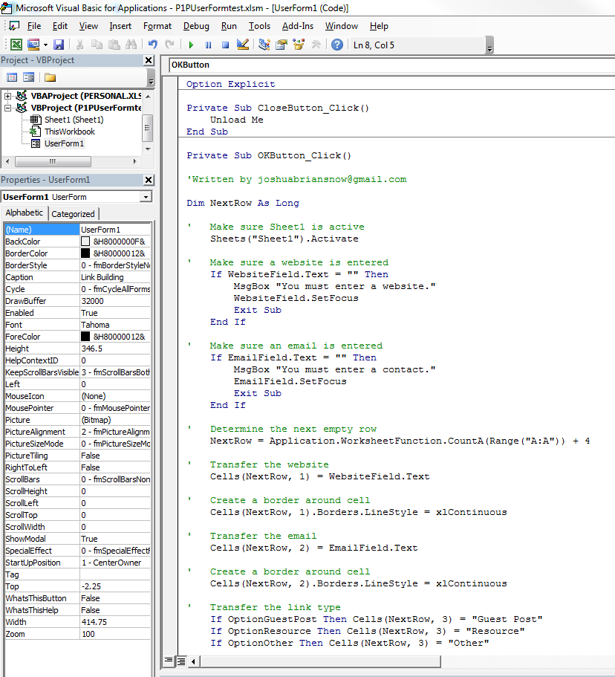
Task: Click the Break (pause) toolbar icon
Action: pos(208,45)
